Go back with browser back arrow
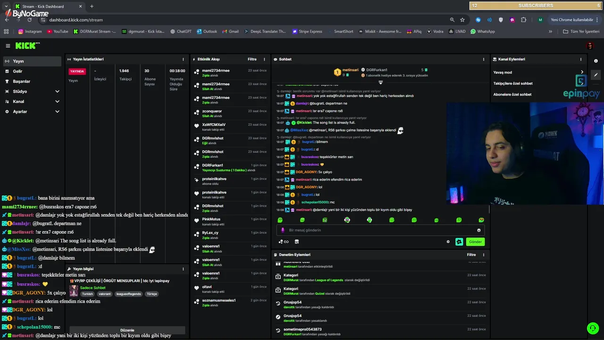 click(x=7, y=20)
